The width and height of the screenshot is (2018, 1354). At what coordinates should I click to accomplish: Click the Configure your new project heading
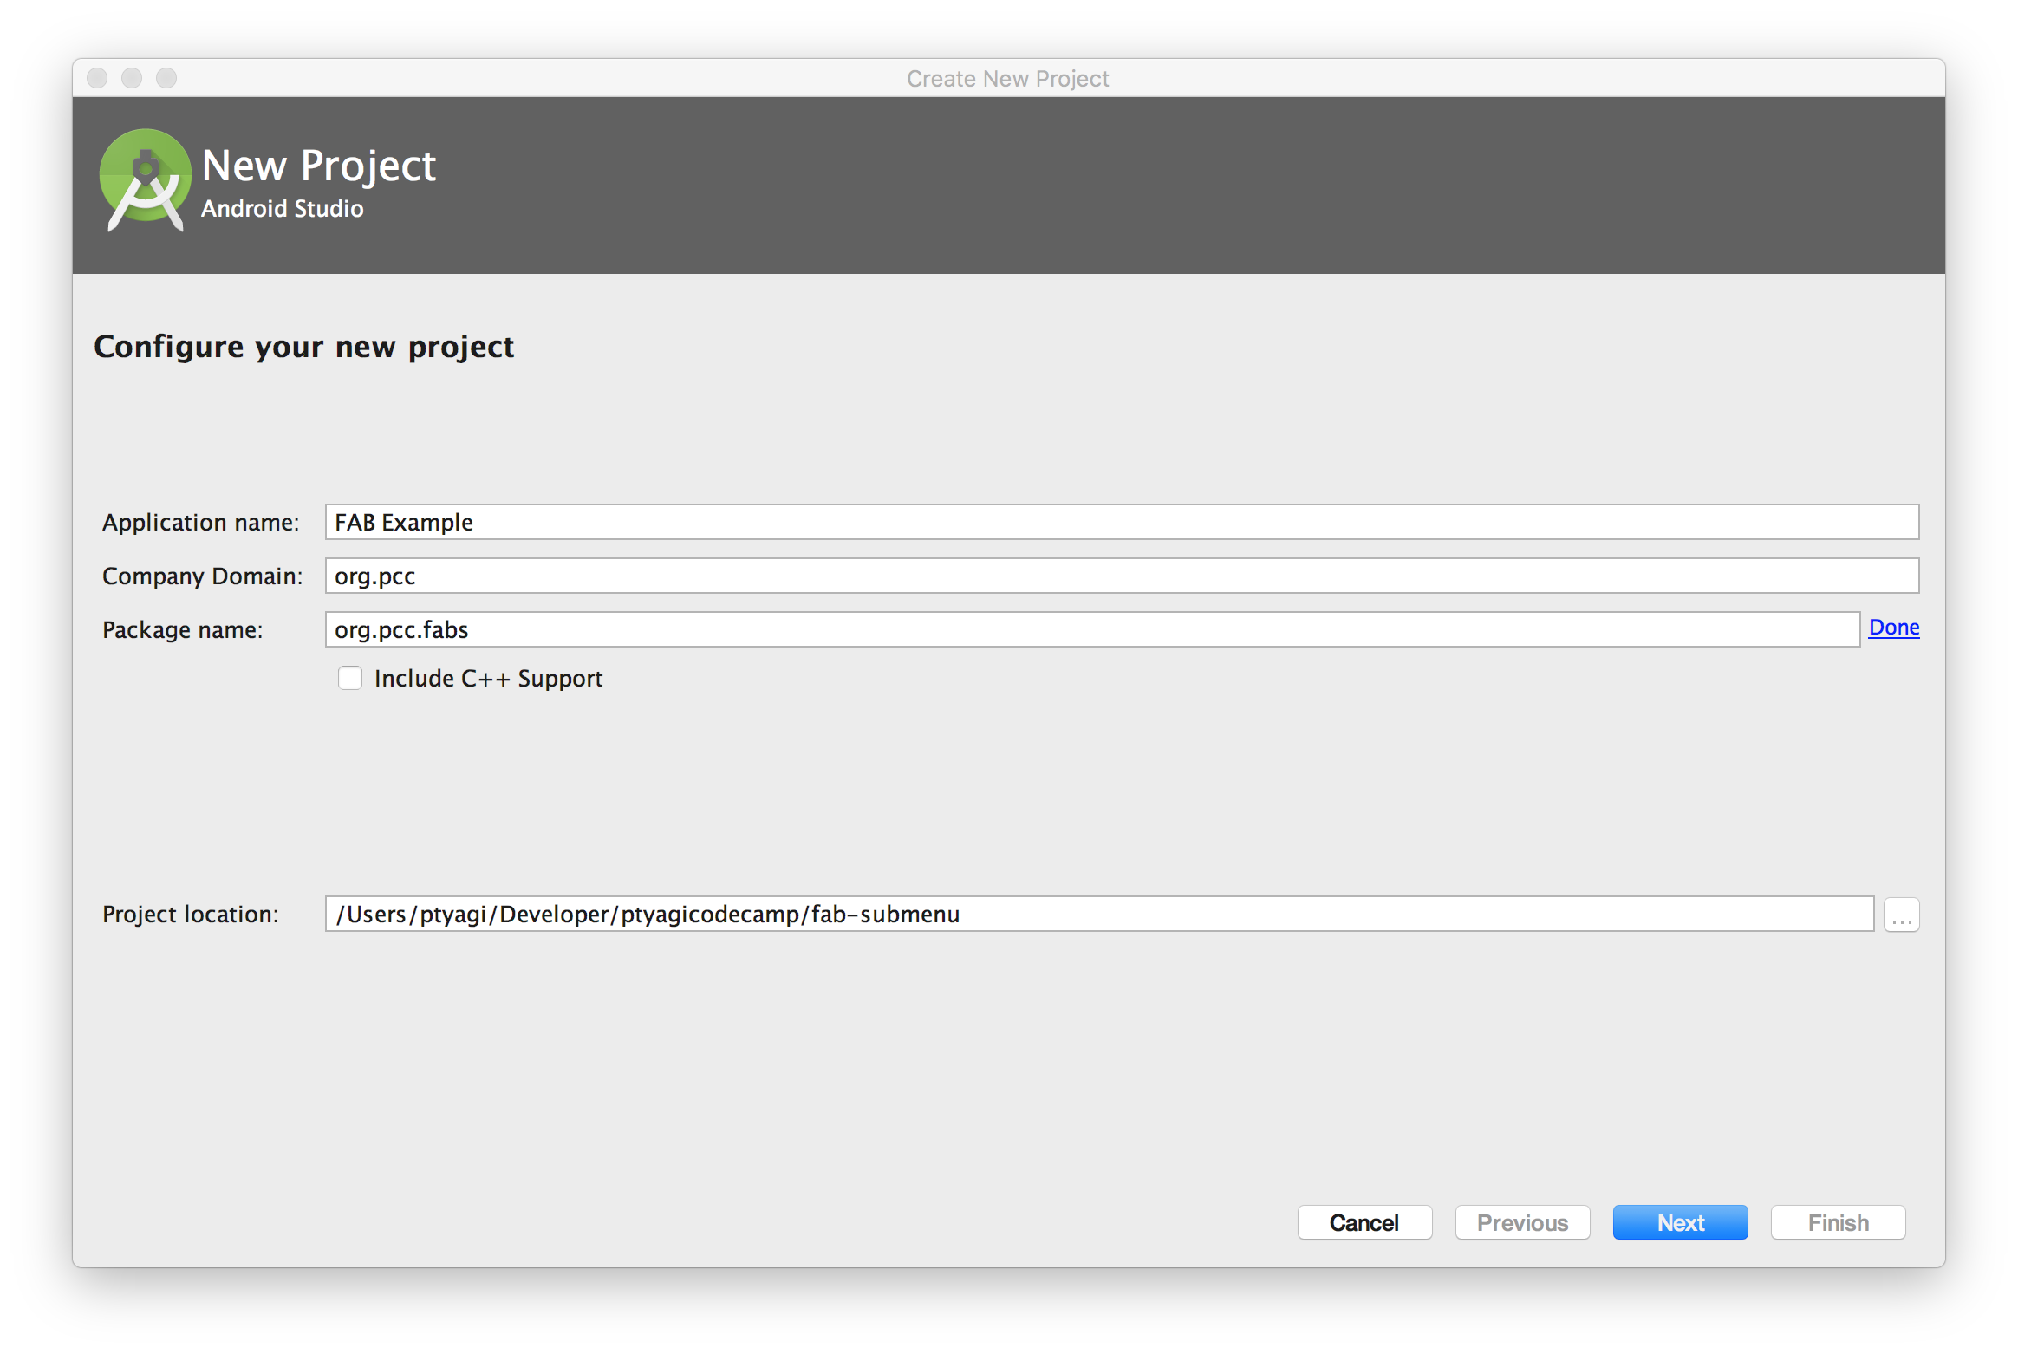[303, 347]
